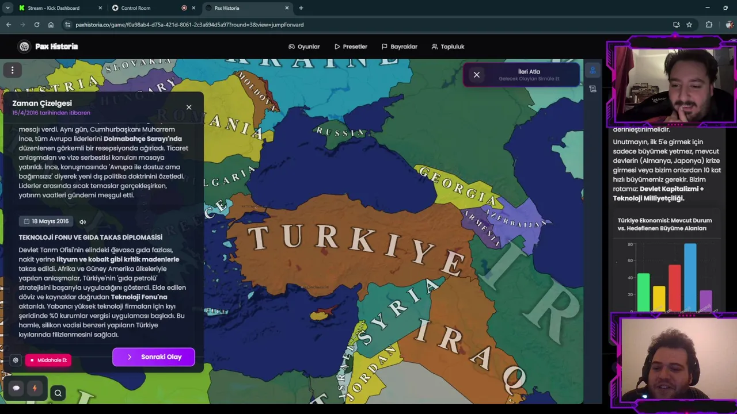Click the Cyprus island on the map

click(320, 315)
